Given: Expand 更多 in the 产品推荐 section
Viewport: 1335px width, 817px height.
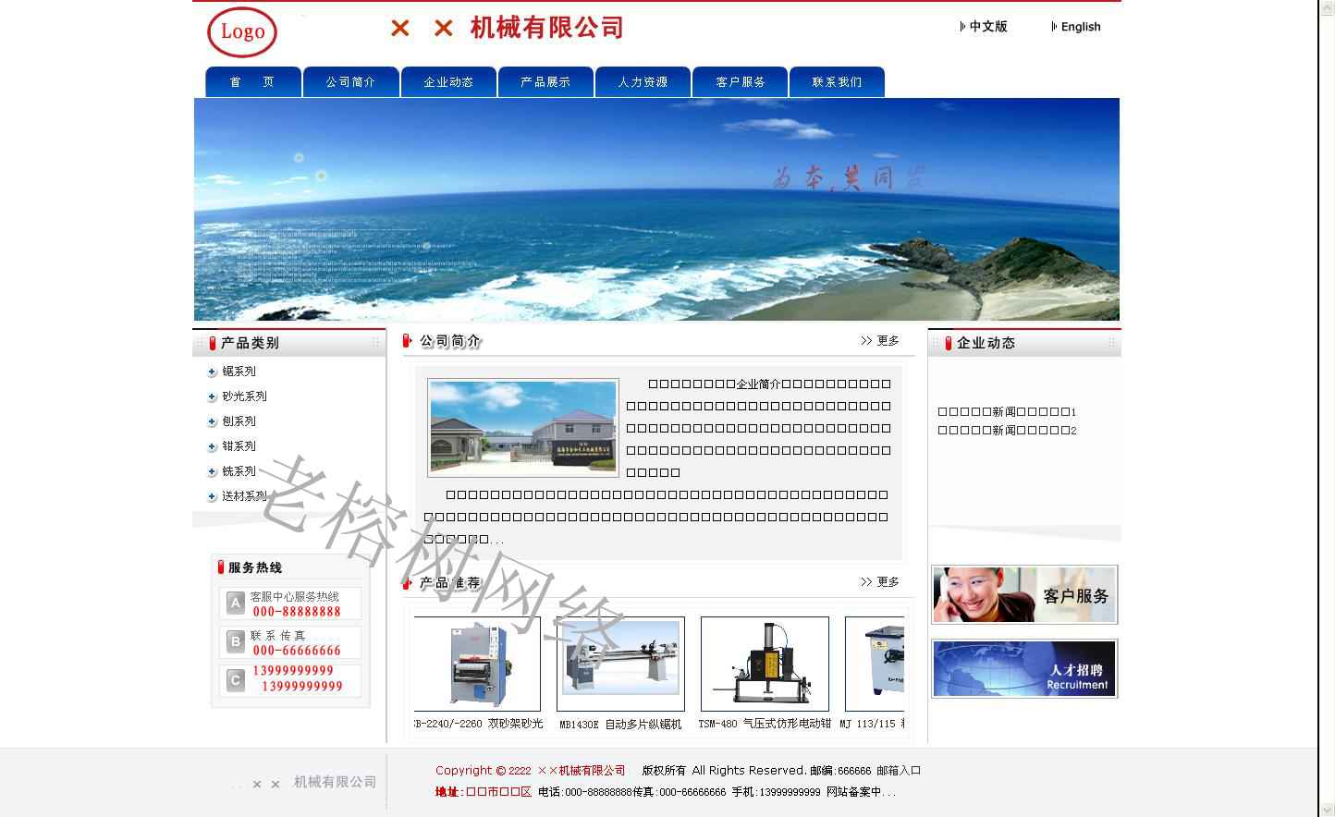Looking at the screenshot, I should (x=880, y=582).
